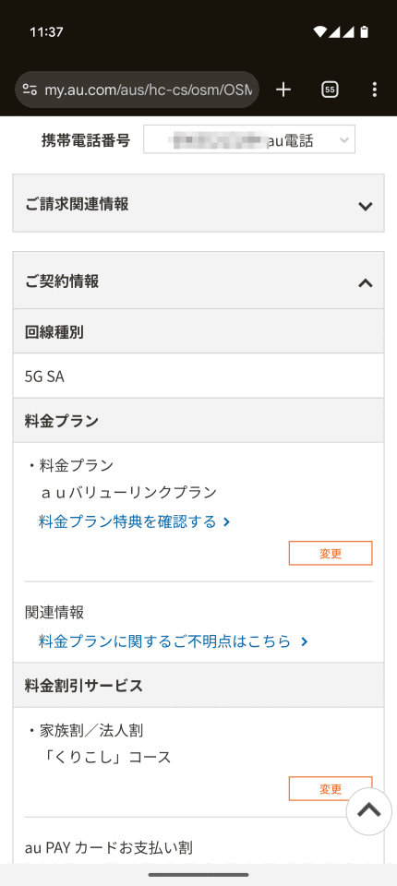Image resolution: width=397 pixels, height=886 pixels.
Task: Click 変更 button for 料金プラン
Action: (x=331, y=553)
